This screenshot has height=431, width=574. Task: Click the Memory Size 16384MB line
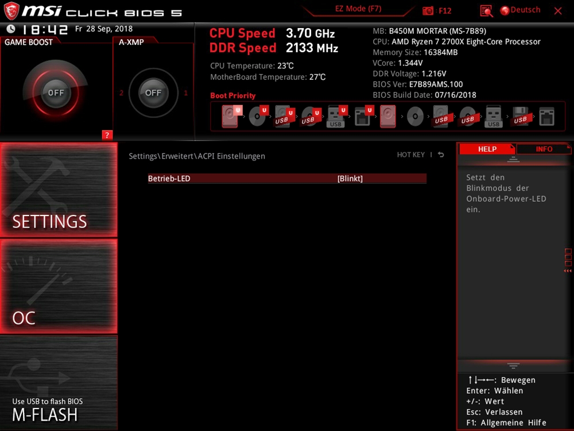coord(415,52)
